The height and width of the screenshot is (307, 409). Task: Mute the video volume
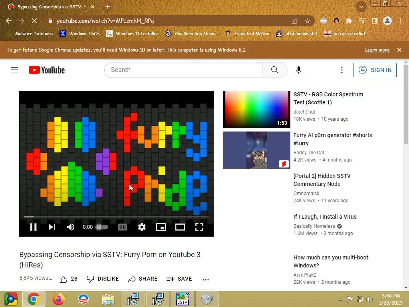[x=70, y=227]
